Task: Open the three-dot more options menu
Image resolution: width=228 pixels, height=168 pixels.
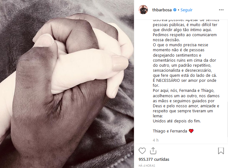Action: click(221, 10)
